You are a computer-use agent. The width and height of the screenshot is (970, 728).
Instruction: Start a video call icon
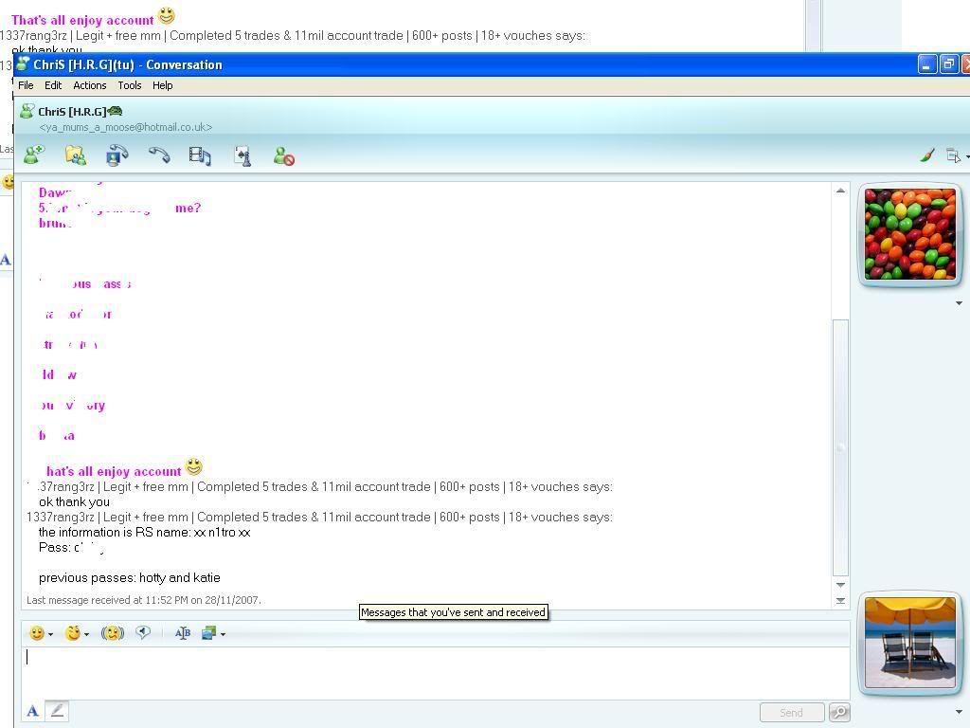pyautogui.click(x=117, y=155)
